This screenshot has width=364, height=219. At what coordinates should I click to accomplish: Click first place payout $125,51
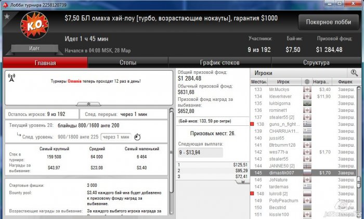point(240,165)
